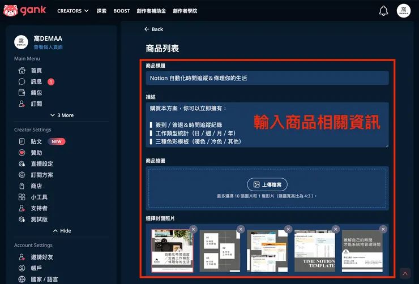Image resolution: width=419 pixels, height=284 pixels.
Task: Click the heart icon beside 贊助
Action: click(22, 153)
